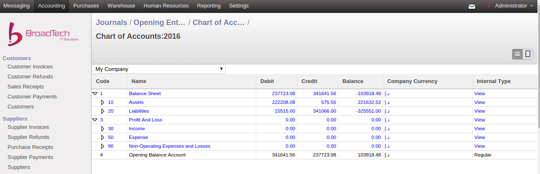Image resolution: width=540 pixels, height=174 pixels.
Task: Click the Journals breadcrumb link
Action: pos(111,23)
